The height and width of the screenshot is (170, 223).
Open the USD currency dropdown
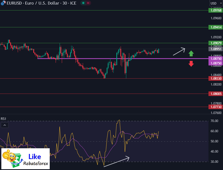[215, 3]
